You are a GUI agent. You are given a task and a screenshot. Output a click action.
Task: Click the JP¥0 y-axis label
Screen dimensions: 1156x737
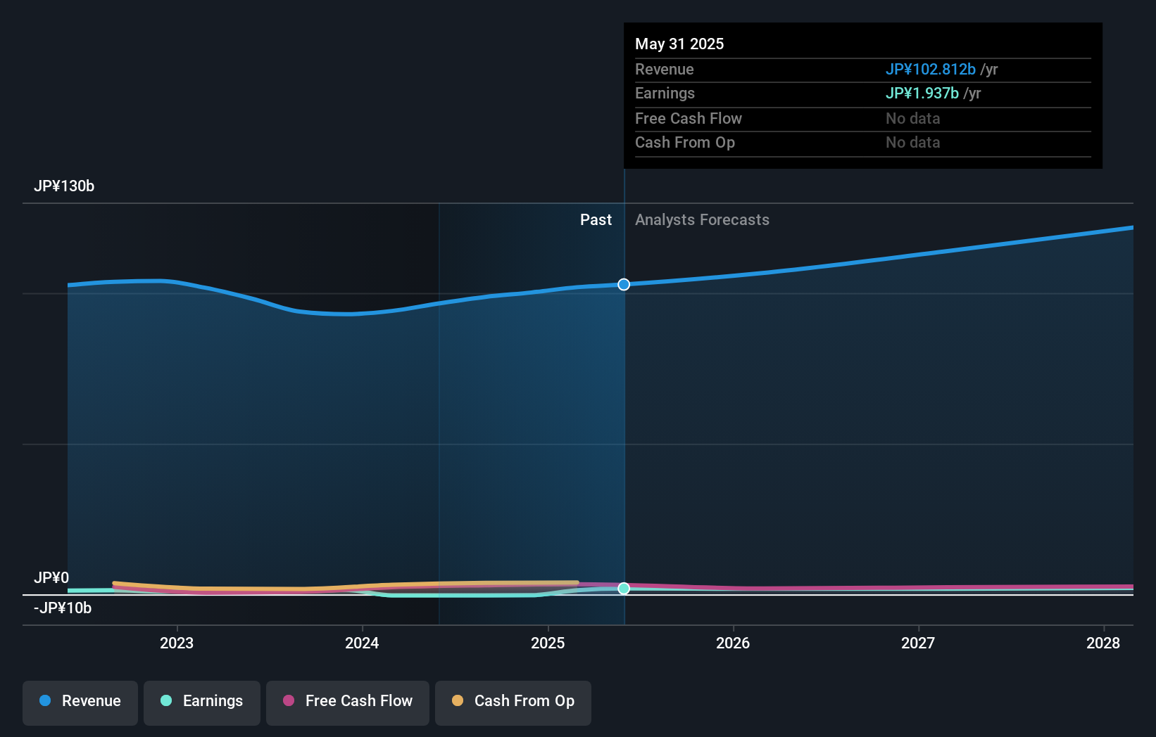tap(51, 578)
